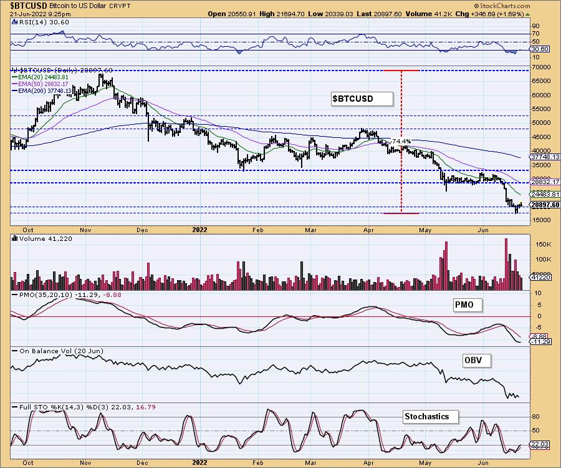This screenshot has height=468, width=561.
Task: Click the volume legend bar icon
Action: [15, 238]
